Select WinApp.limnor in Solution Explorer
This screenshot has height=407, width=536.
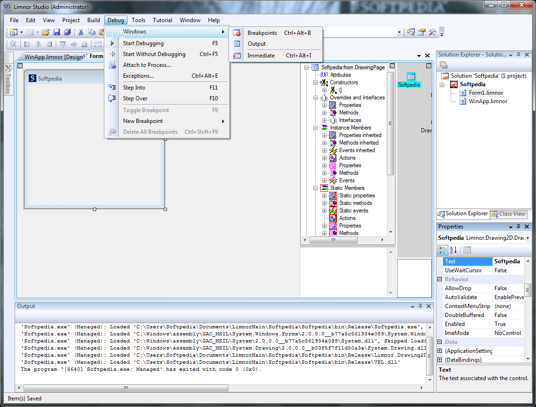(488, 101)
